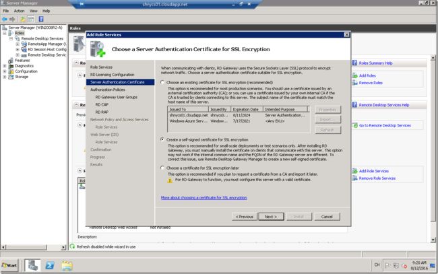438x274 pixels.
Task: Open More about choosing a certificate link
Action: tap(204, 197)
